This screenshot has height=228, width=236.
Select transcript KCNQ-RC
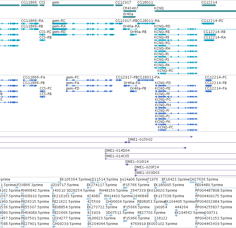(x=165, y=70)
